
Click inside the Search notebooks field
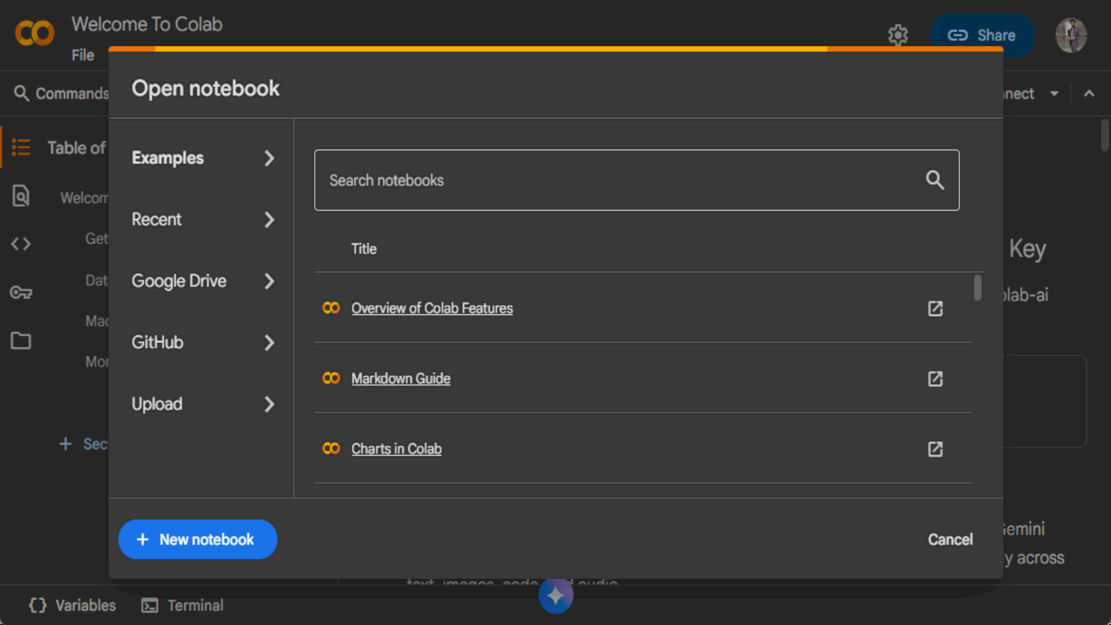pyautogui.click(x=608, y=180)
